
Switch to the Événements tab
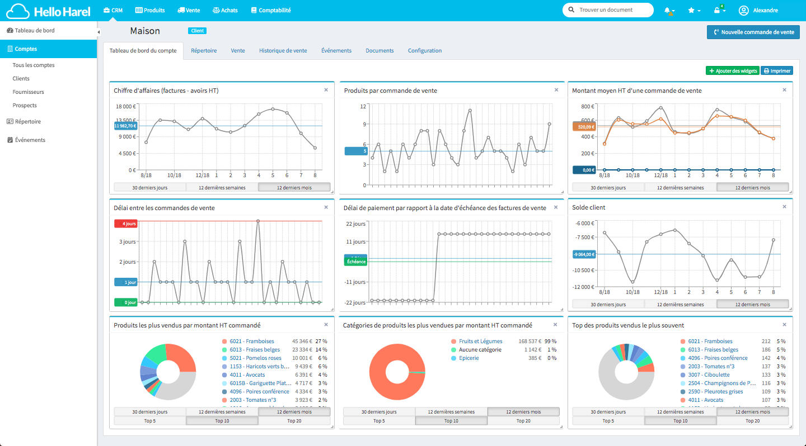pos(336,51)
